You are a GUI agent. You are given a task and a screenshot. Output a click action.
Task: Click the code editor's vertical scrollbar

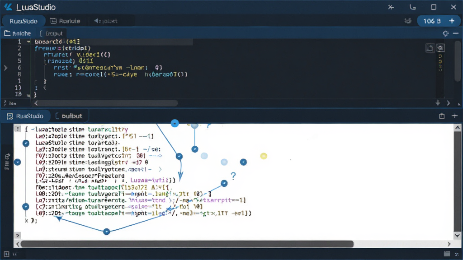458,60
